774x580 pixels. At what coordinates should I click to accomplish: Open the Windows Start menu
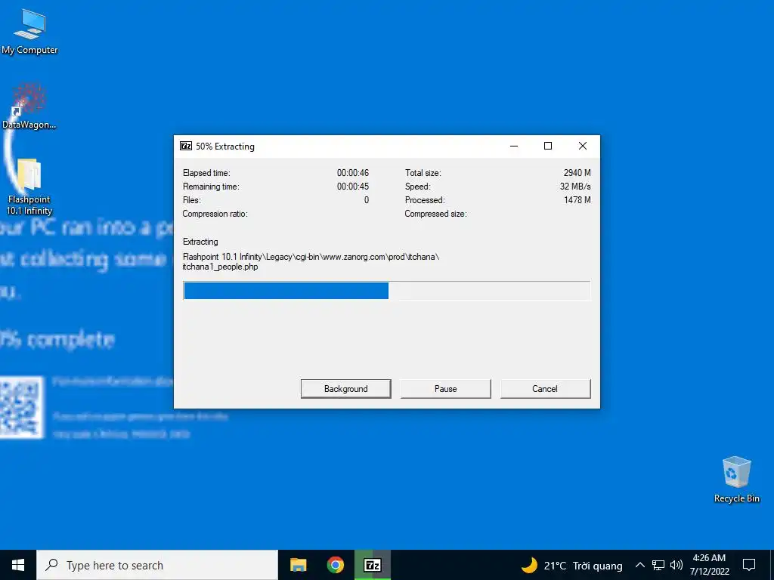tap(18, 565)
